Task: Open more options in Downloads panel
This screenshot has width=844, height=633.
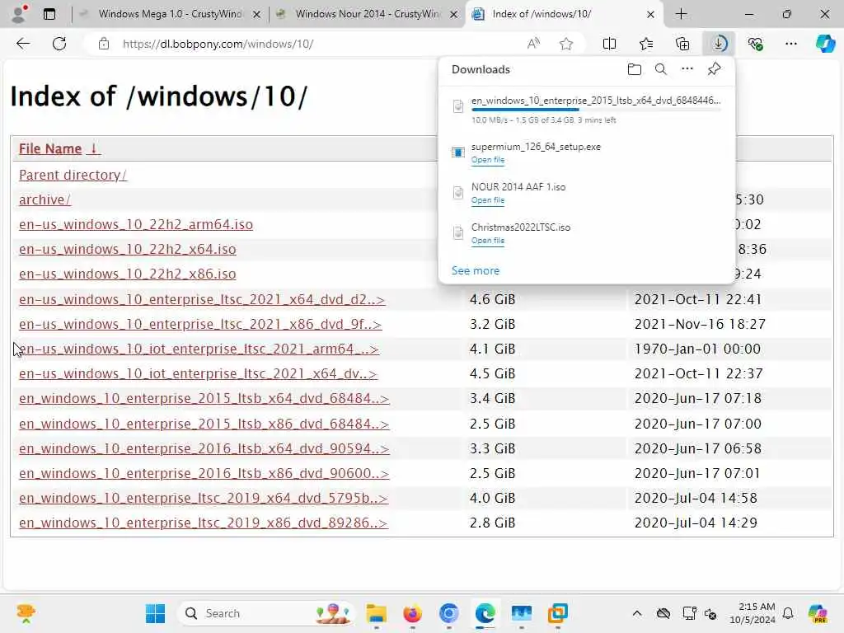Action: 687,69
